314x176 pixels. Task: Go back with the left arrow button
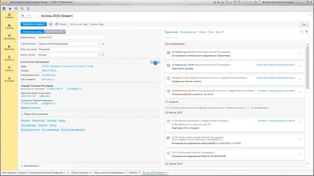[x=23, y=16]
